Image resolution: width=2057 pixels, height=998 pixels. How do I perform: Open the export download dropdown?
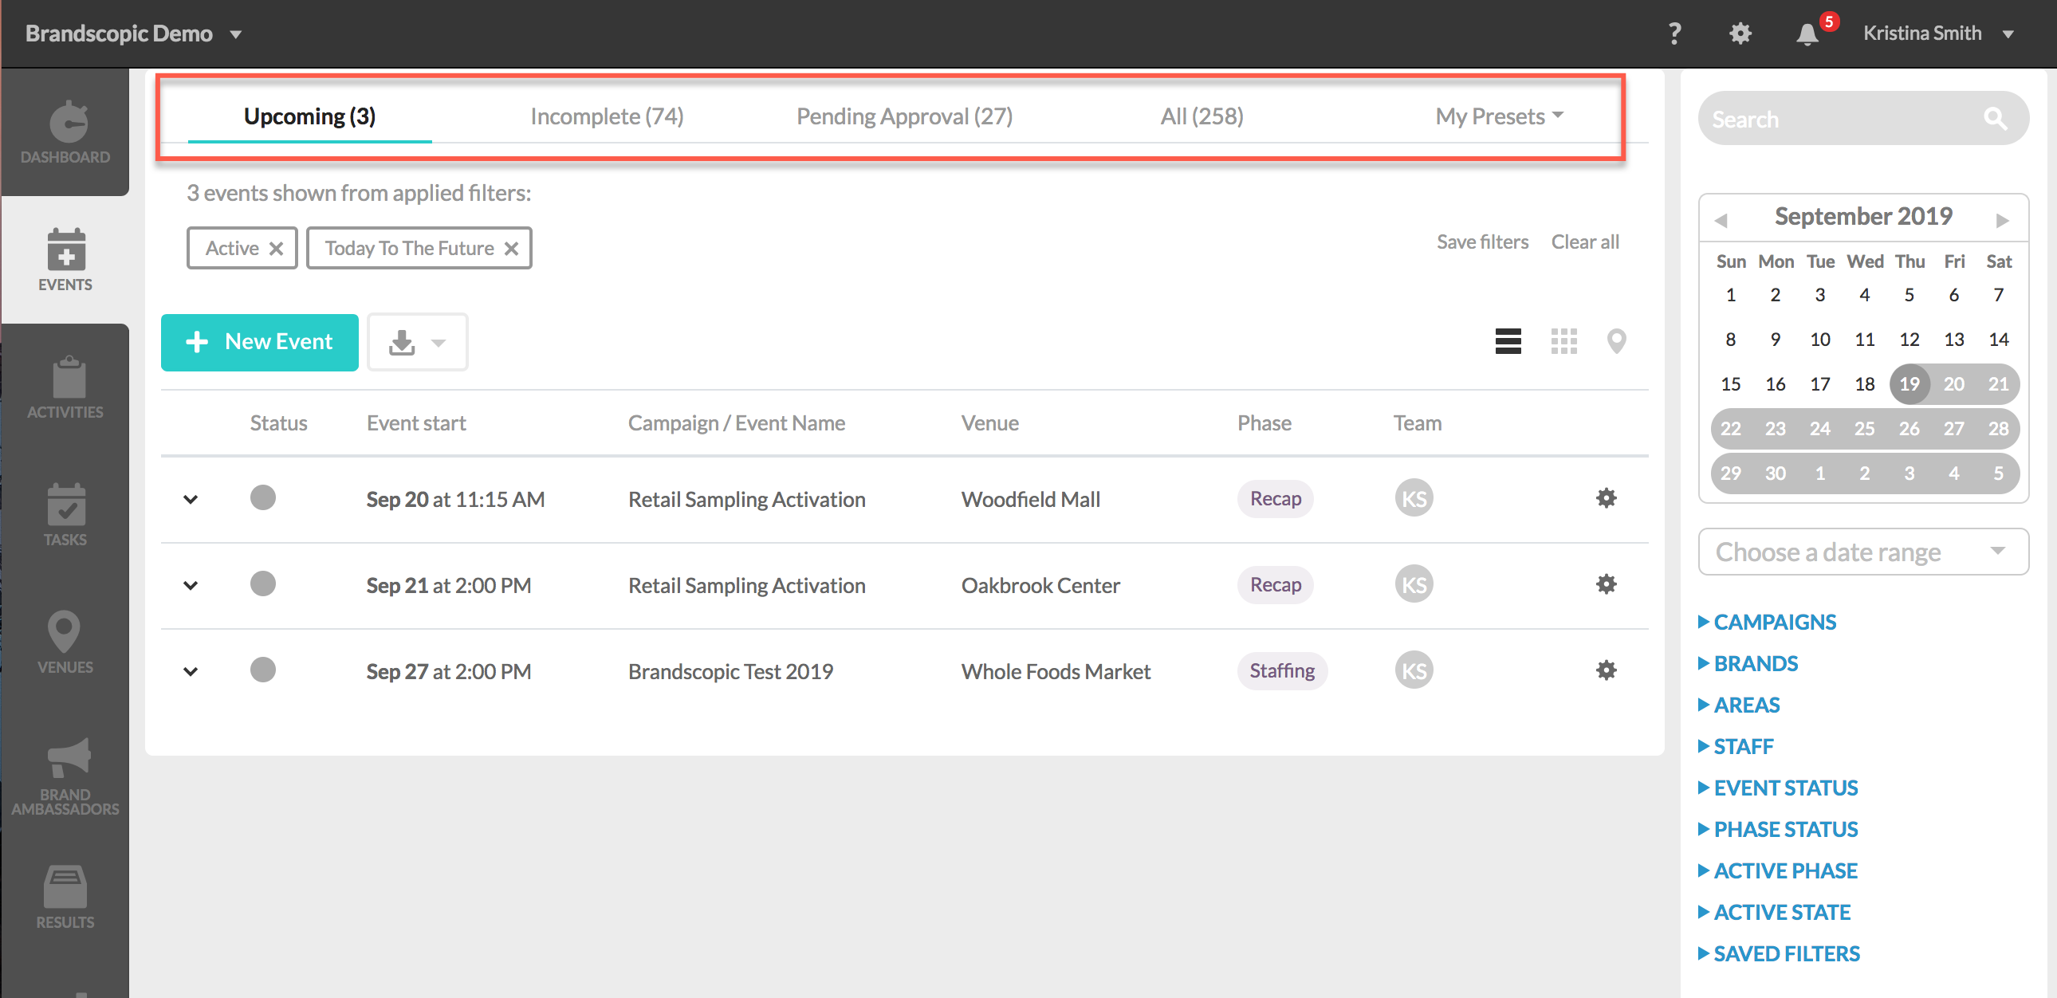pyautogui.click(x=418, y=342)
